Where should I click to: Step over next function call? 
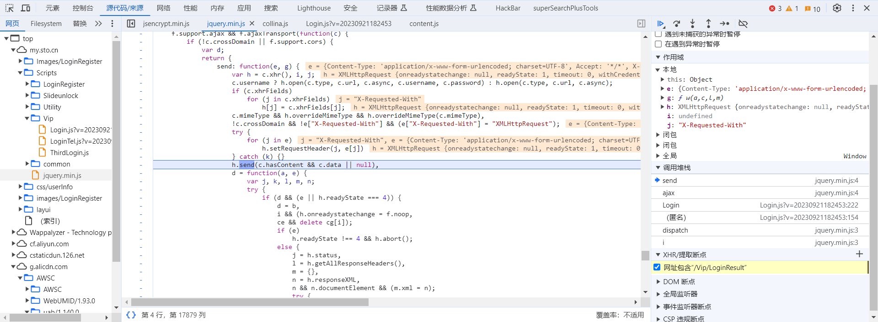677,23
